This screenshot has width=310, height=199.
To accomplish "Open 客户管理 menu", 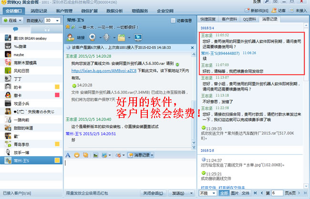I will tap(64, 11).
